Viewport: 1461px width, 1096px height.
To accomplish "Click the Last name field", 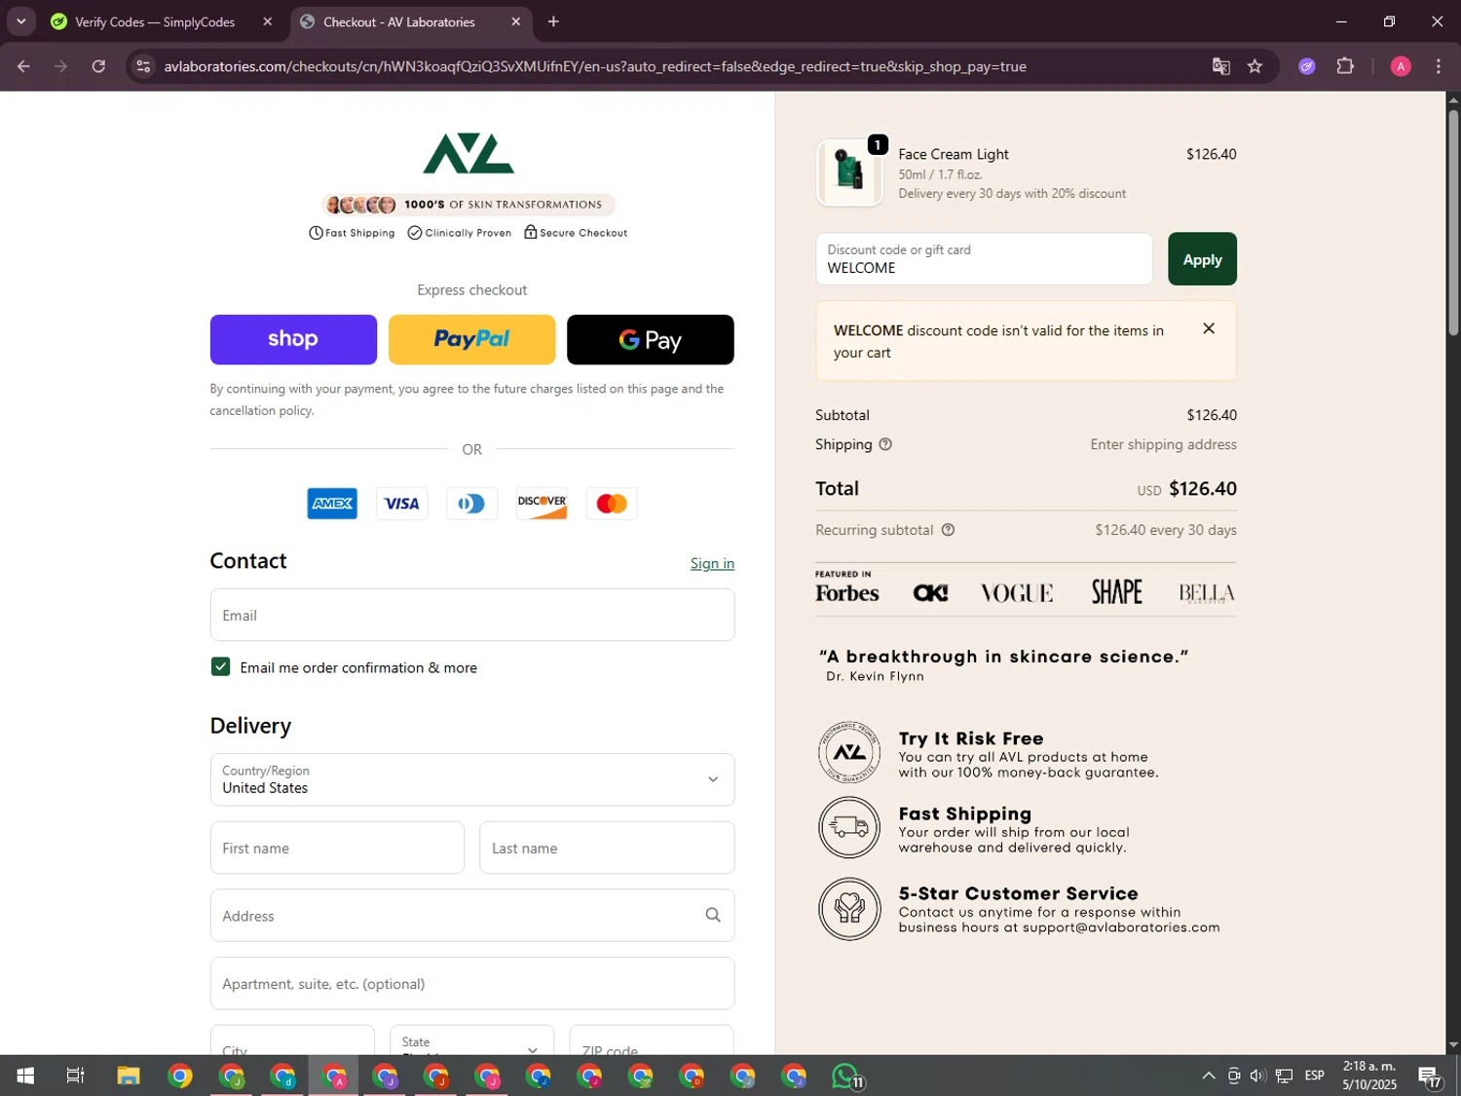I will click(607, 848).
